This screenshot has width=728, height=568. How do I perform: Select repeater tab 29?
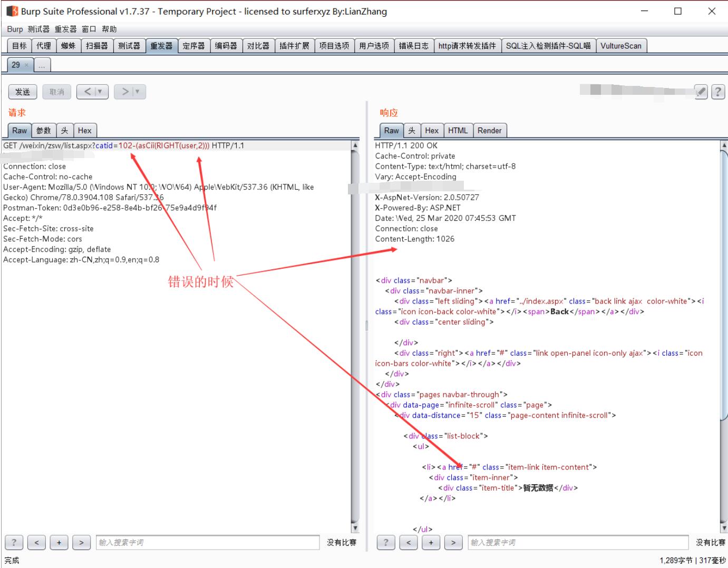pos(16,65)
